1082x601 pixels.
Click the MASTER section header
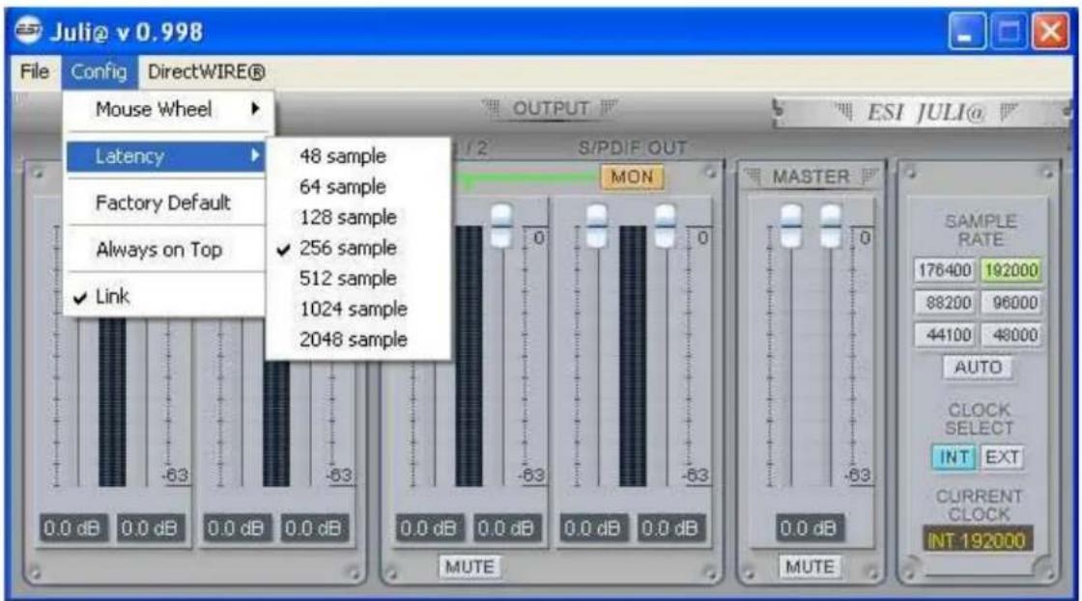(811, 178)
